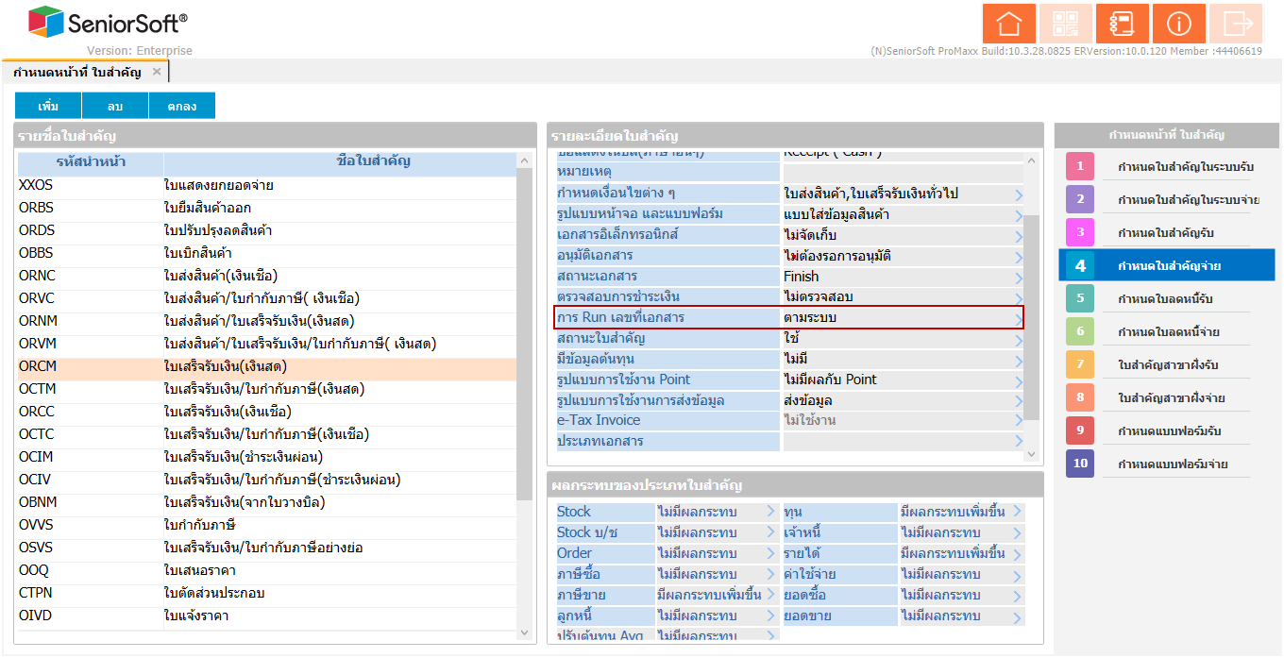This screenshot has width=1284, height=658.
Task: Expand the สถานะเอกสาร row arrow
Action: click(1019, 277)
